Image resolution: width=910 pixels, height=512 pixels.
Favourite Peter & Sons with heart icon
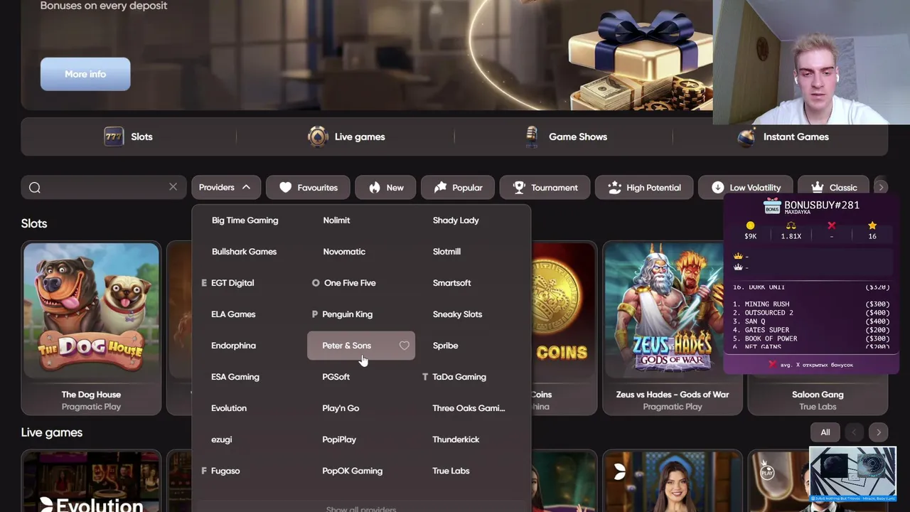[x=405, y=346]
